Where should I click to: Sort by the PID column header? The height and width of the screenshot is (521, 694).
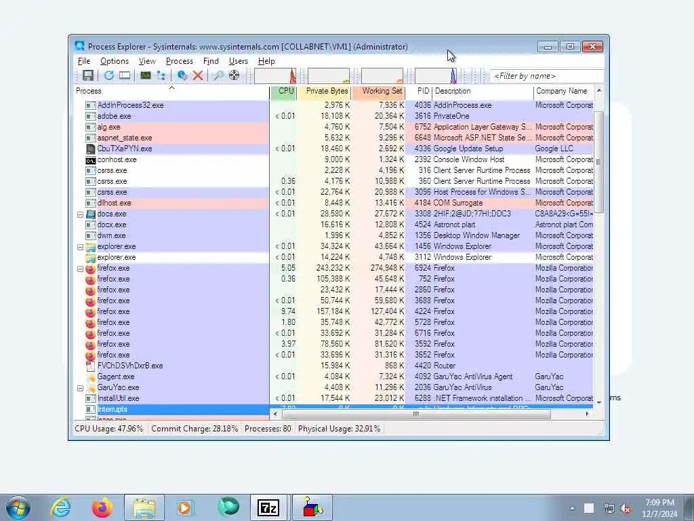419,92
